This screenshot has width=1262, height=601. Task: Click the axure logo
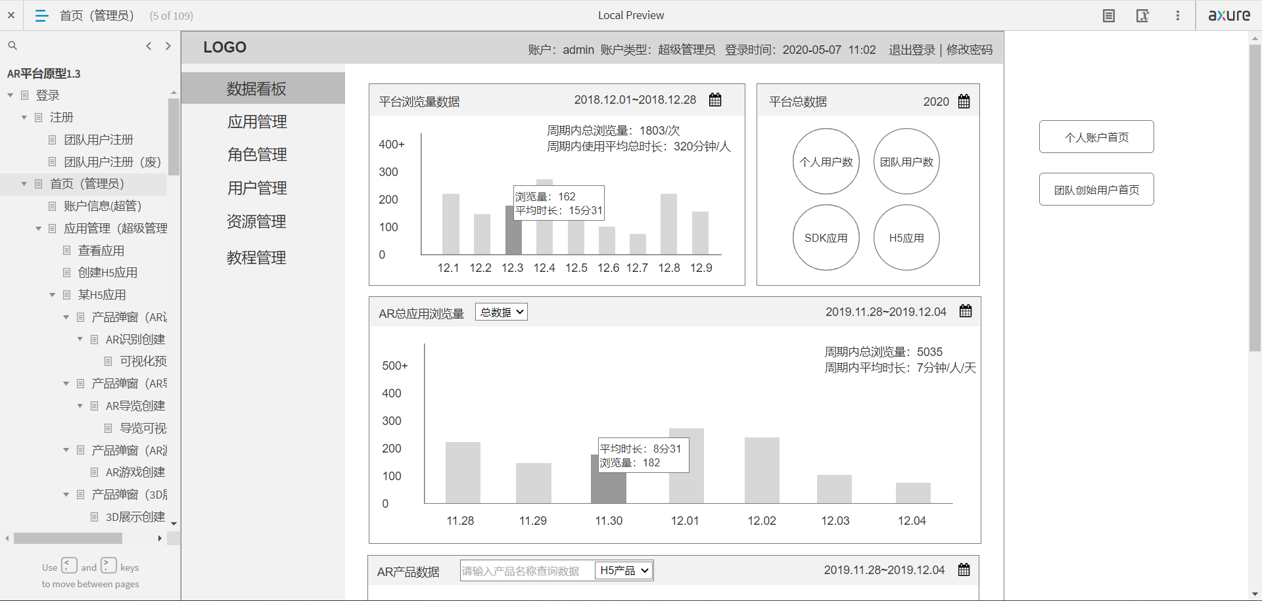click(x=1229, y=15)
